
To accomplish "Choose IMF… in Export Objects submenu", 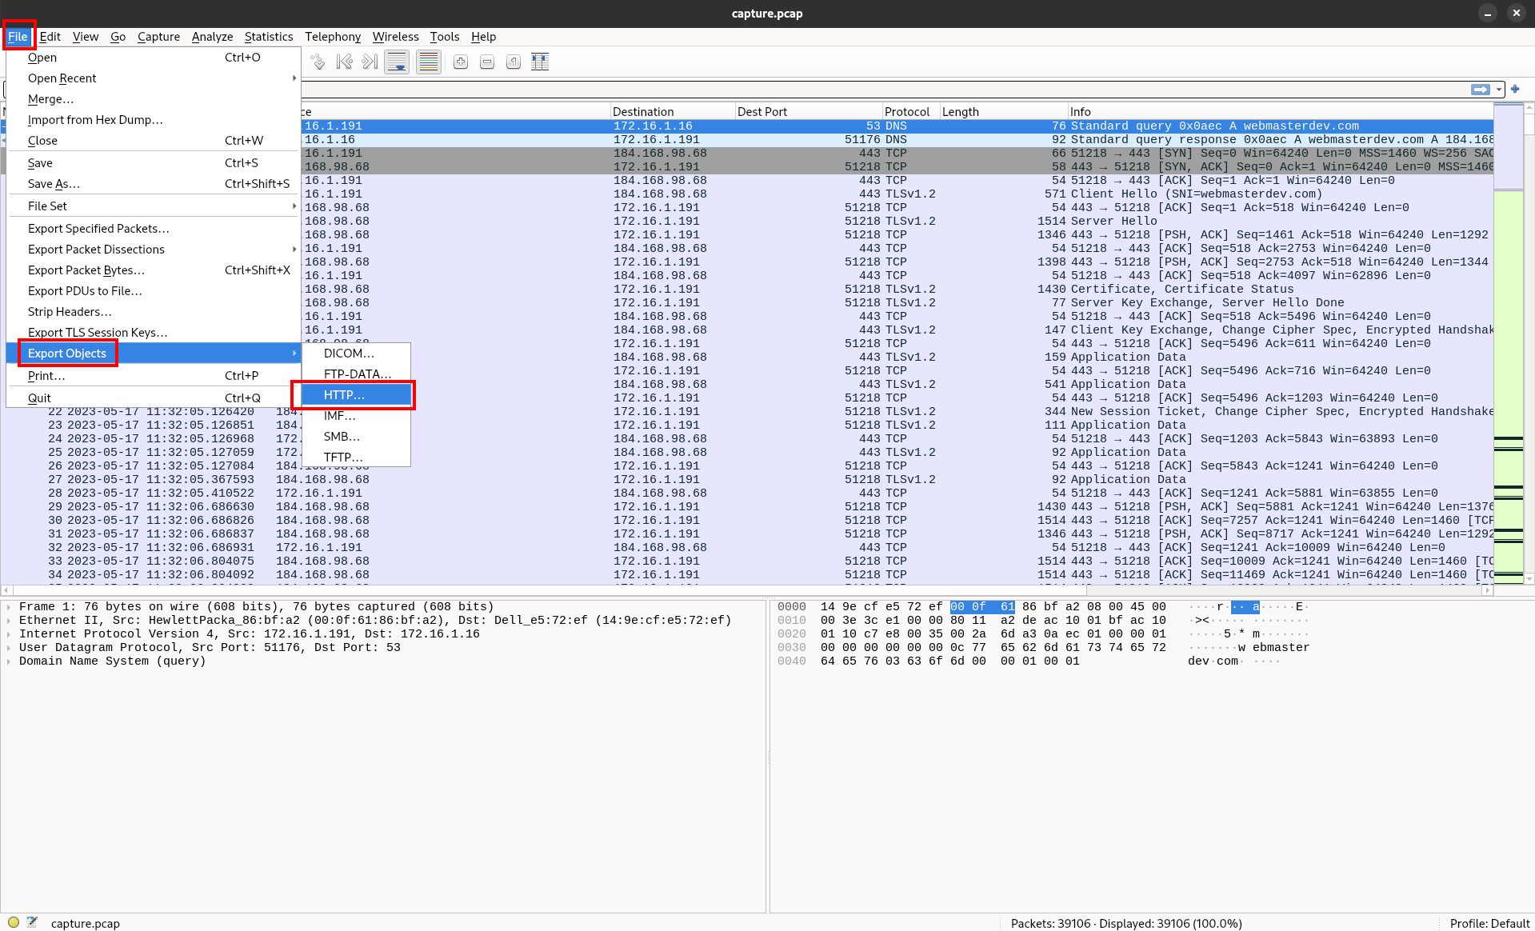I will [356, 416].
